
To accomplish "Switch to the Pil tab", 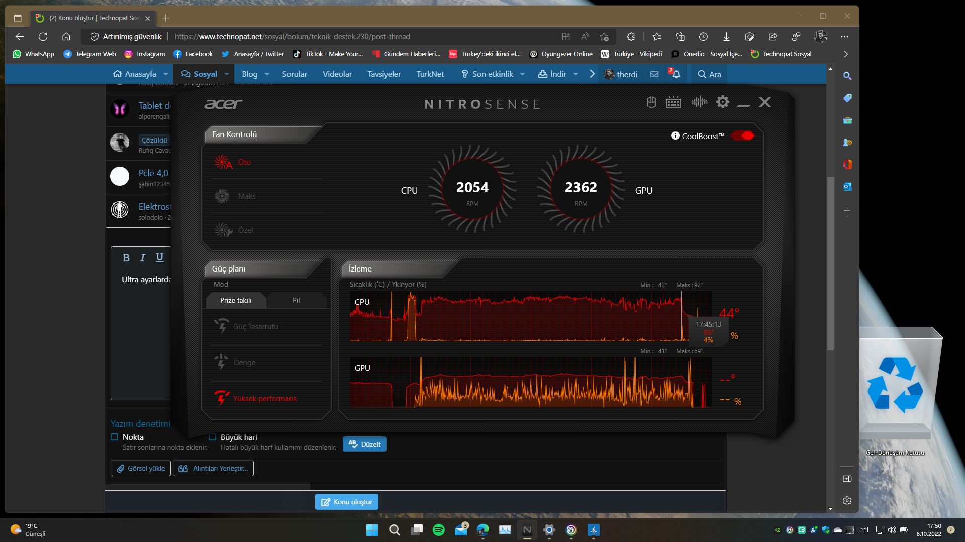I will click(296, 300).
